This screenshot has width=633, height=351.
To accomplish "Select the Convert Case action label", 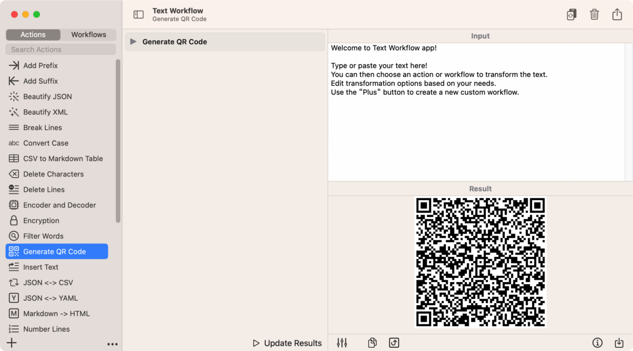I will coord(46,143).
